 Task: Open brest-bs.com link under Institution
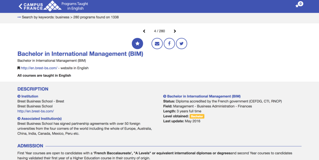[x=36, y=111]
